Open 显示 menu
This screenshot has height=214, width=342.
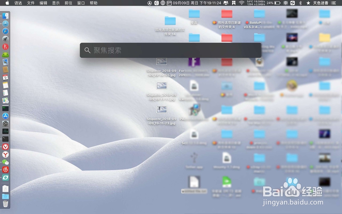[x=56, y=3]
